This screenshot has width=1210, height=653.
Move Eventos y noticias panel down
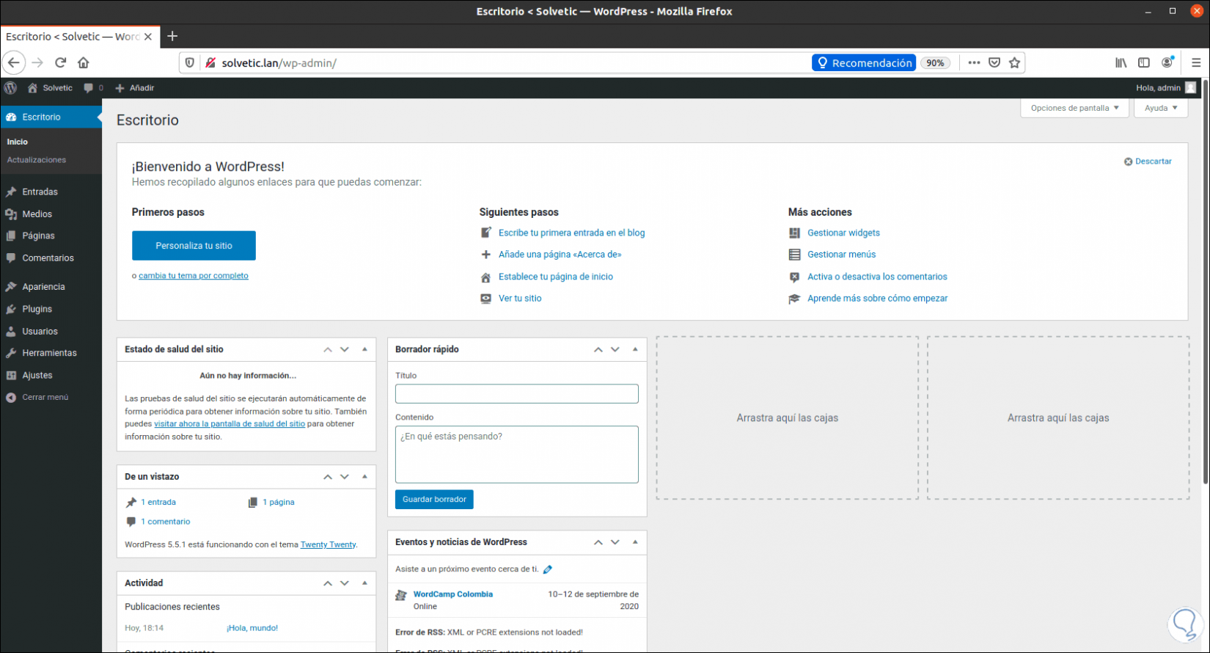click(x=615, y=542)
